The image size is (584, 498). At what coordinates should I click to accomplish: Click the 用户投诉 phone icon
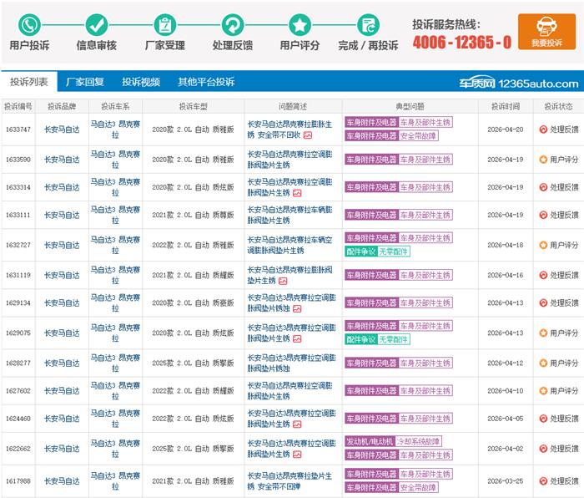[29, 24]
